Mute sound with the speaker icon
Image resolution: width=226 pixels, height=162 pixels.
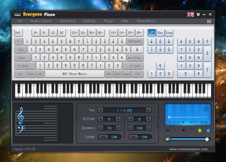(168, 139)
